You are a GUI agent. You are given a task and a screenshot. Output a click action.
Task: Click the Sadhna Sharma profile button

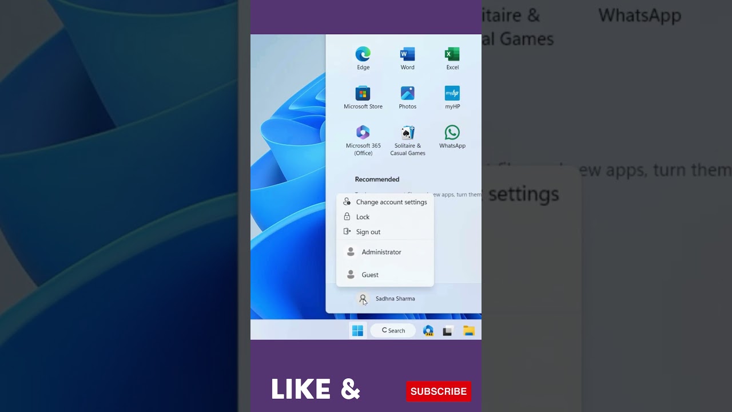[x=387, y=299]
